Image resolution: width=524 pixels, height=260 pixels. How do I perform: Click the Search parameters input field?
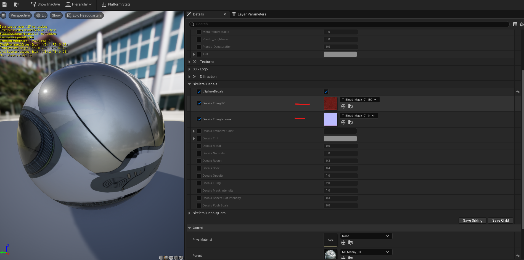coord(349,24)
